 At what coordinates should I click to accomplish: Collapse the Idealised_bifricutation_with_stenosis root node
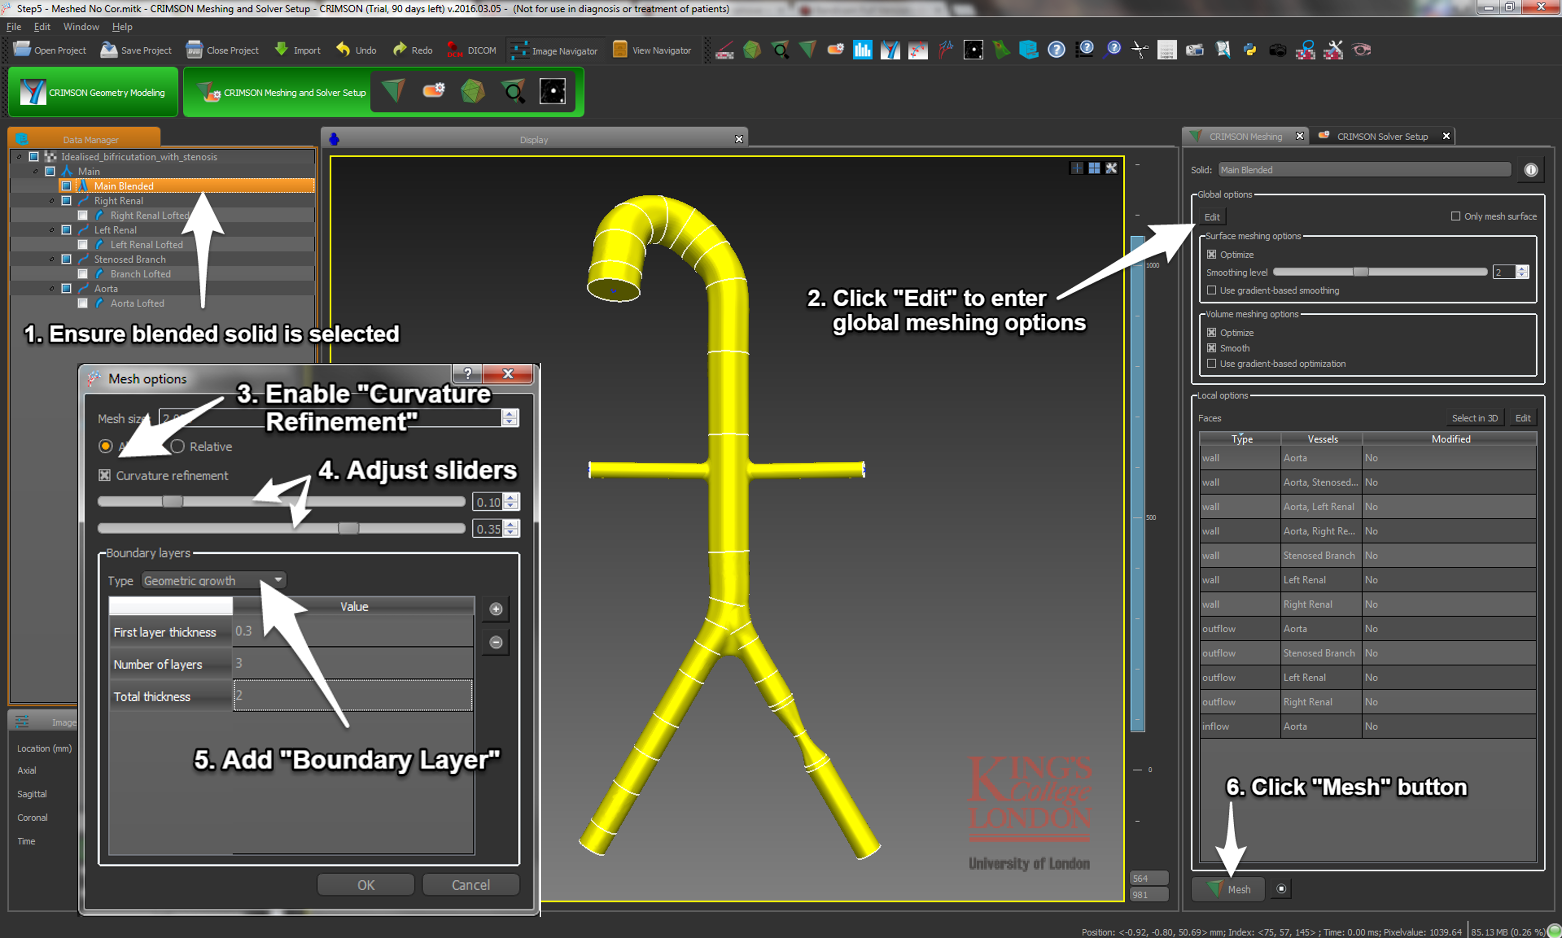[x=19, y=157]
